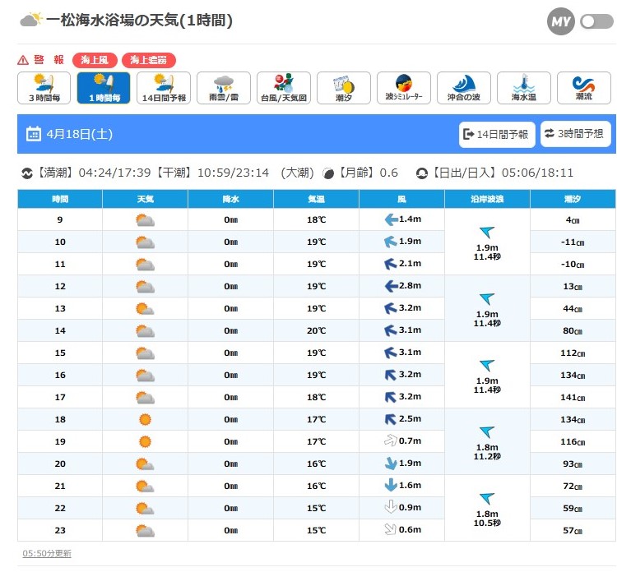
Task: Click the 潮汐 table column header
Action: click(573, 200)
